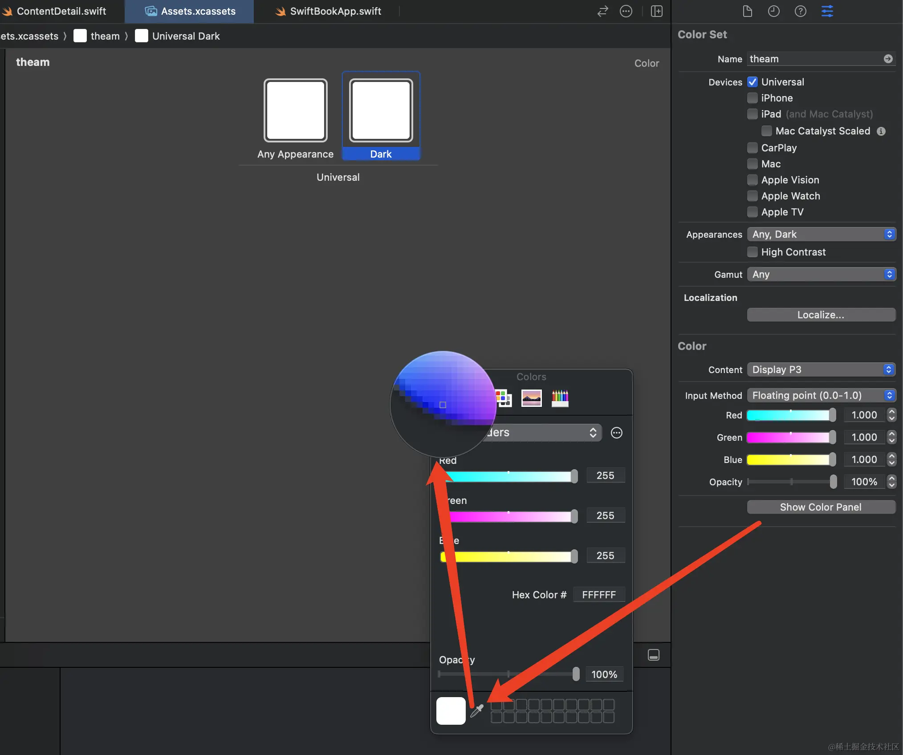
Task: Enable the iPhone device checkbox
Action: [x=752, y=98]
